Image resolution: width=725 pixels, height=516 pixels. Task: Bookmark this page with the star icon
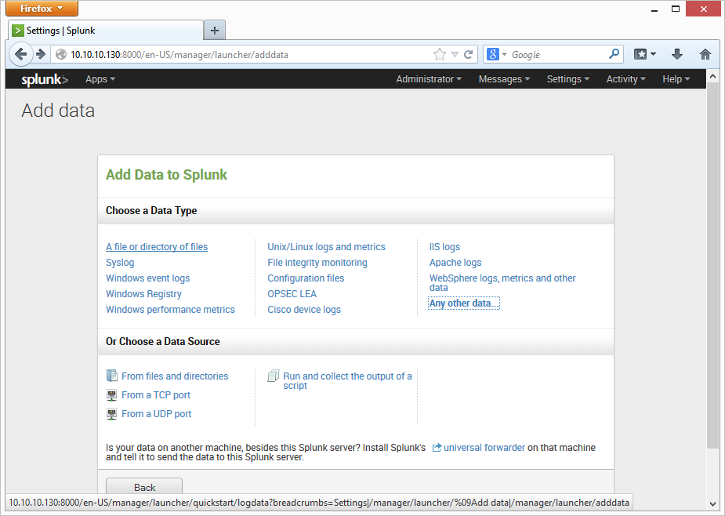tap(439, 55)
